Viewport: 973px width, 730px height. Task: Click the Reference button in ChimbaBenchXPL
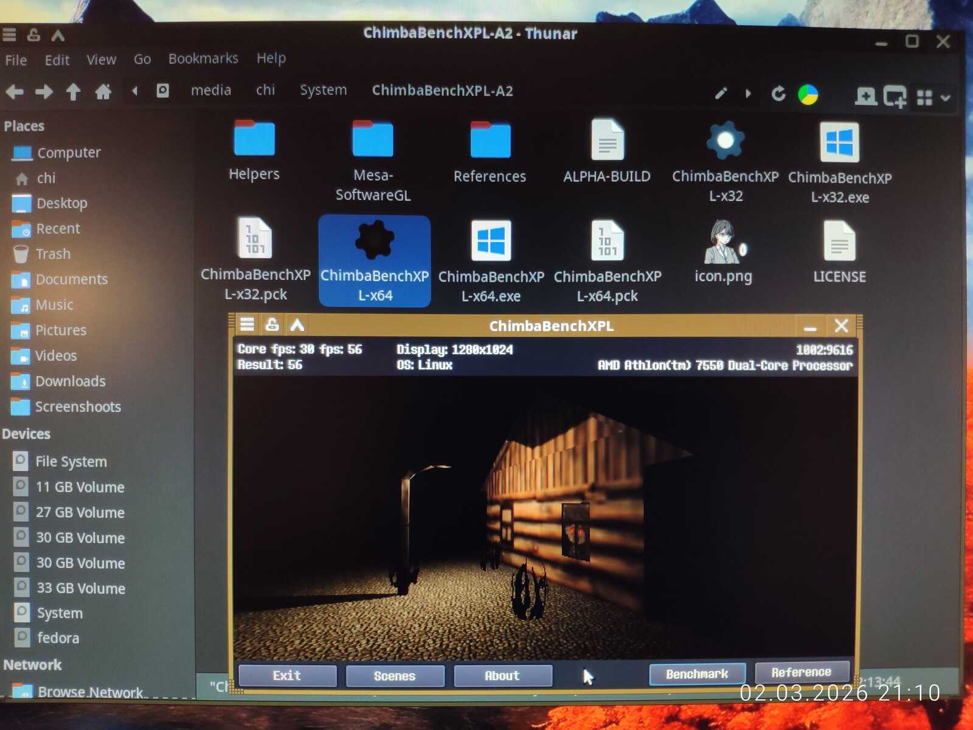pos(802,672)
